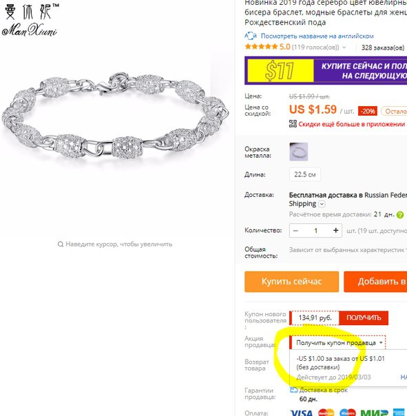Click the ManXiuni brand logo
The height and width of the screenshot is (416, 407).
(x=30, y=20)
